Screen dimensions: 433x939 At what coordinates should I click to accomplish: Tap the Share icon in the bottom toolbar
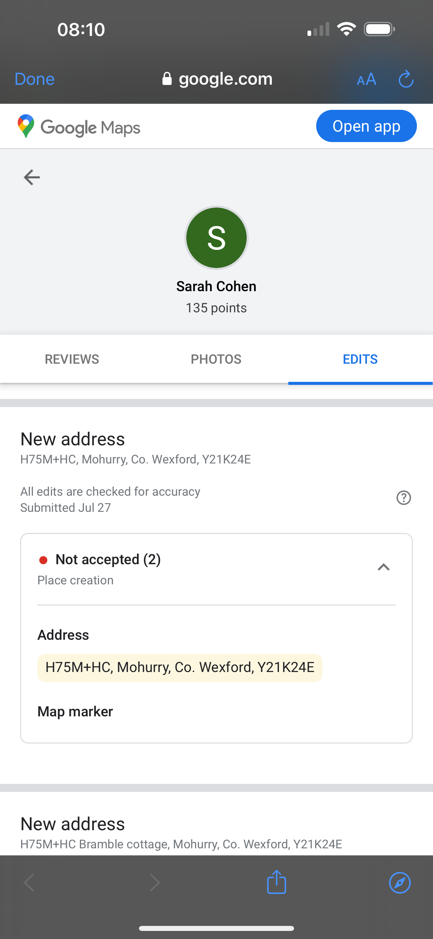(277, 882)
